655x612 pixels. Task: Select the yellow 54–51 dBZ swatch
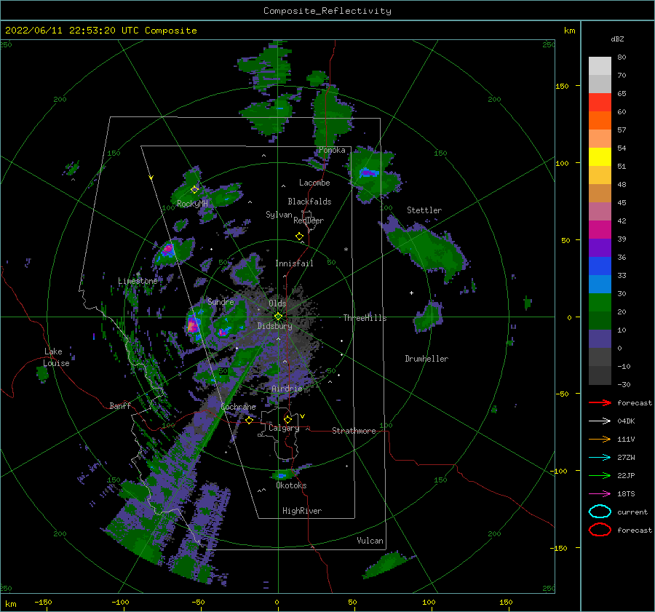point(600,157)
